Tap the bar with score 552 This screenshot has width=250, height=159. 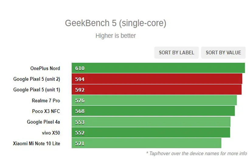coord(151,133)
